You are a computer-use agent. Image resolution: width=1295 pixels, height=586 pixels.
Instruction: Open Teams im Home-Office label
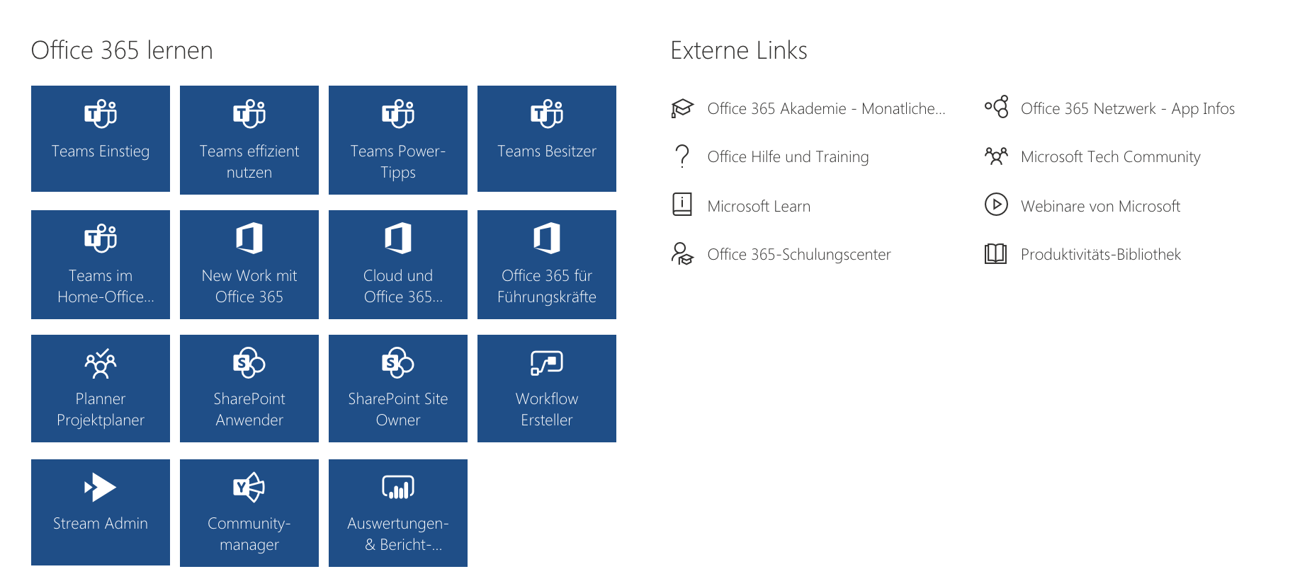[105, 287]
